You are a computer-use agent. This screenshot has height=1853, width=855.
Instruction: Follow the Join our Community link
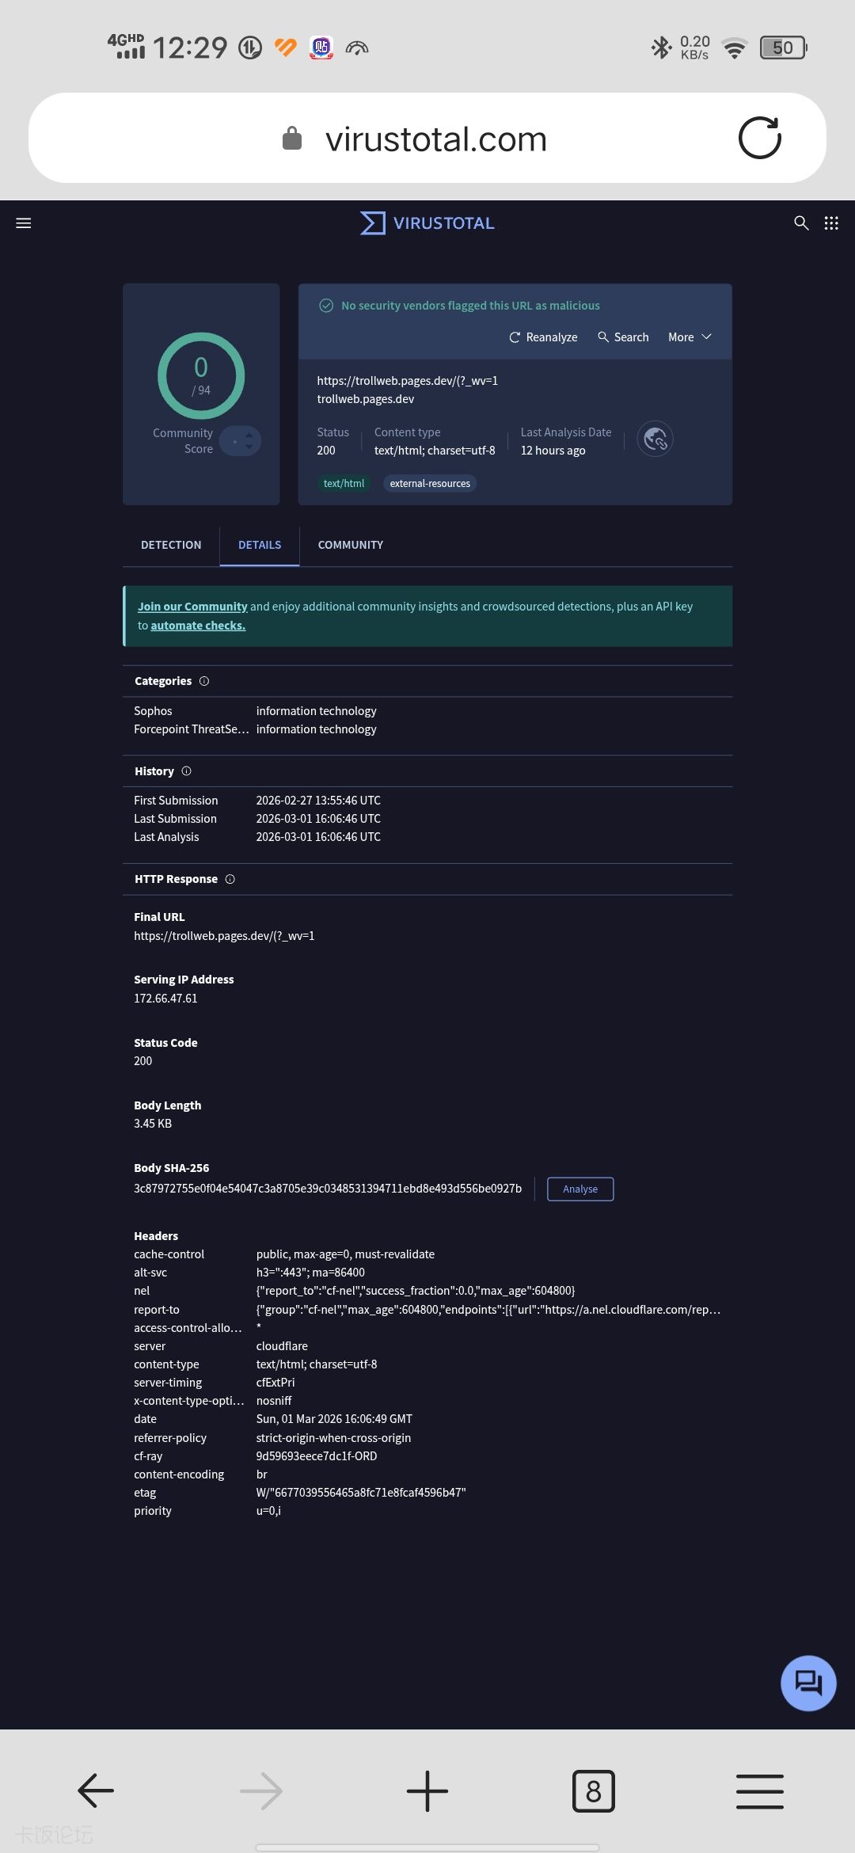[x=192, y=607]
